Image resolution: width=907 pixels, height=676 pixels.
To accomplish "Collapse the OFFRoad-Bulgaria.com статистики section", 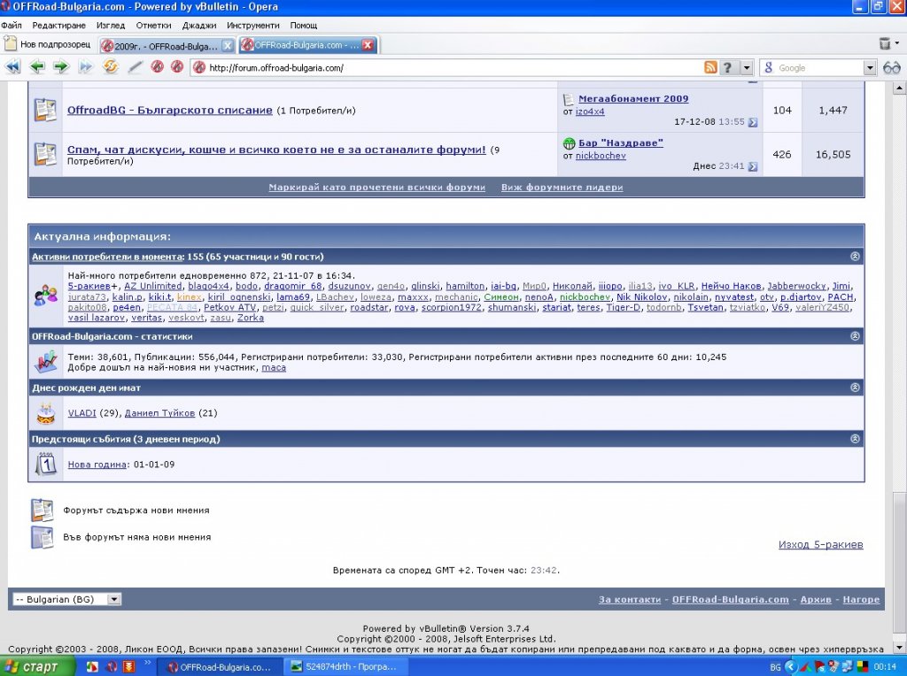I will pos(855,336).
